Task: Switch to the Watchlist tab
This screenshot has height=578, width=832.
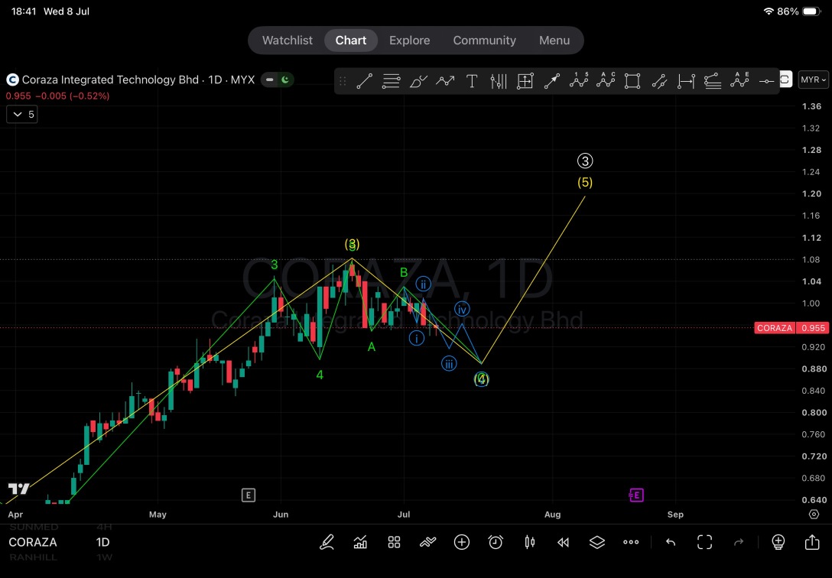Action: [287, 41]
